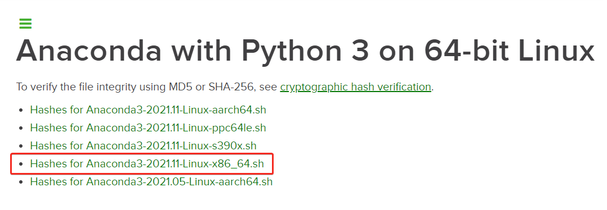Choose the ppc64le installer hashes link
Viewport: 607px width, 210px height.
(x=148, y=128)
